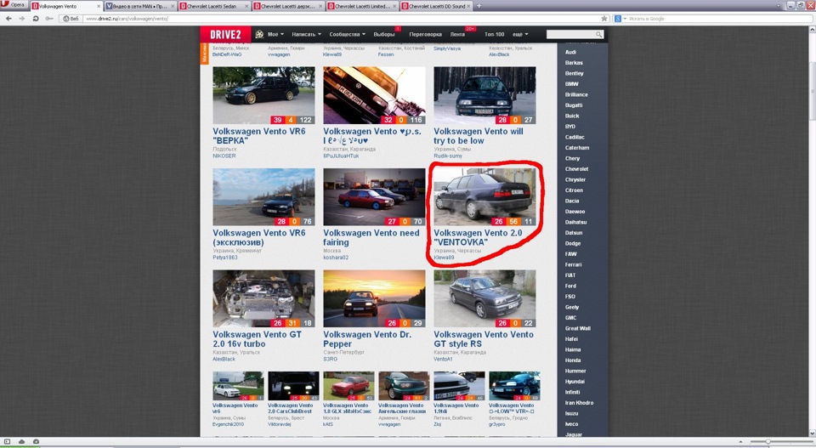Open the VR6 "ВЕРКА" car thumbnail
Screen dimensions: 816x448
pos(263,95)
